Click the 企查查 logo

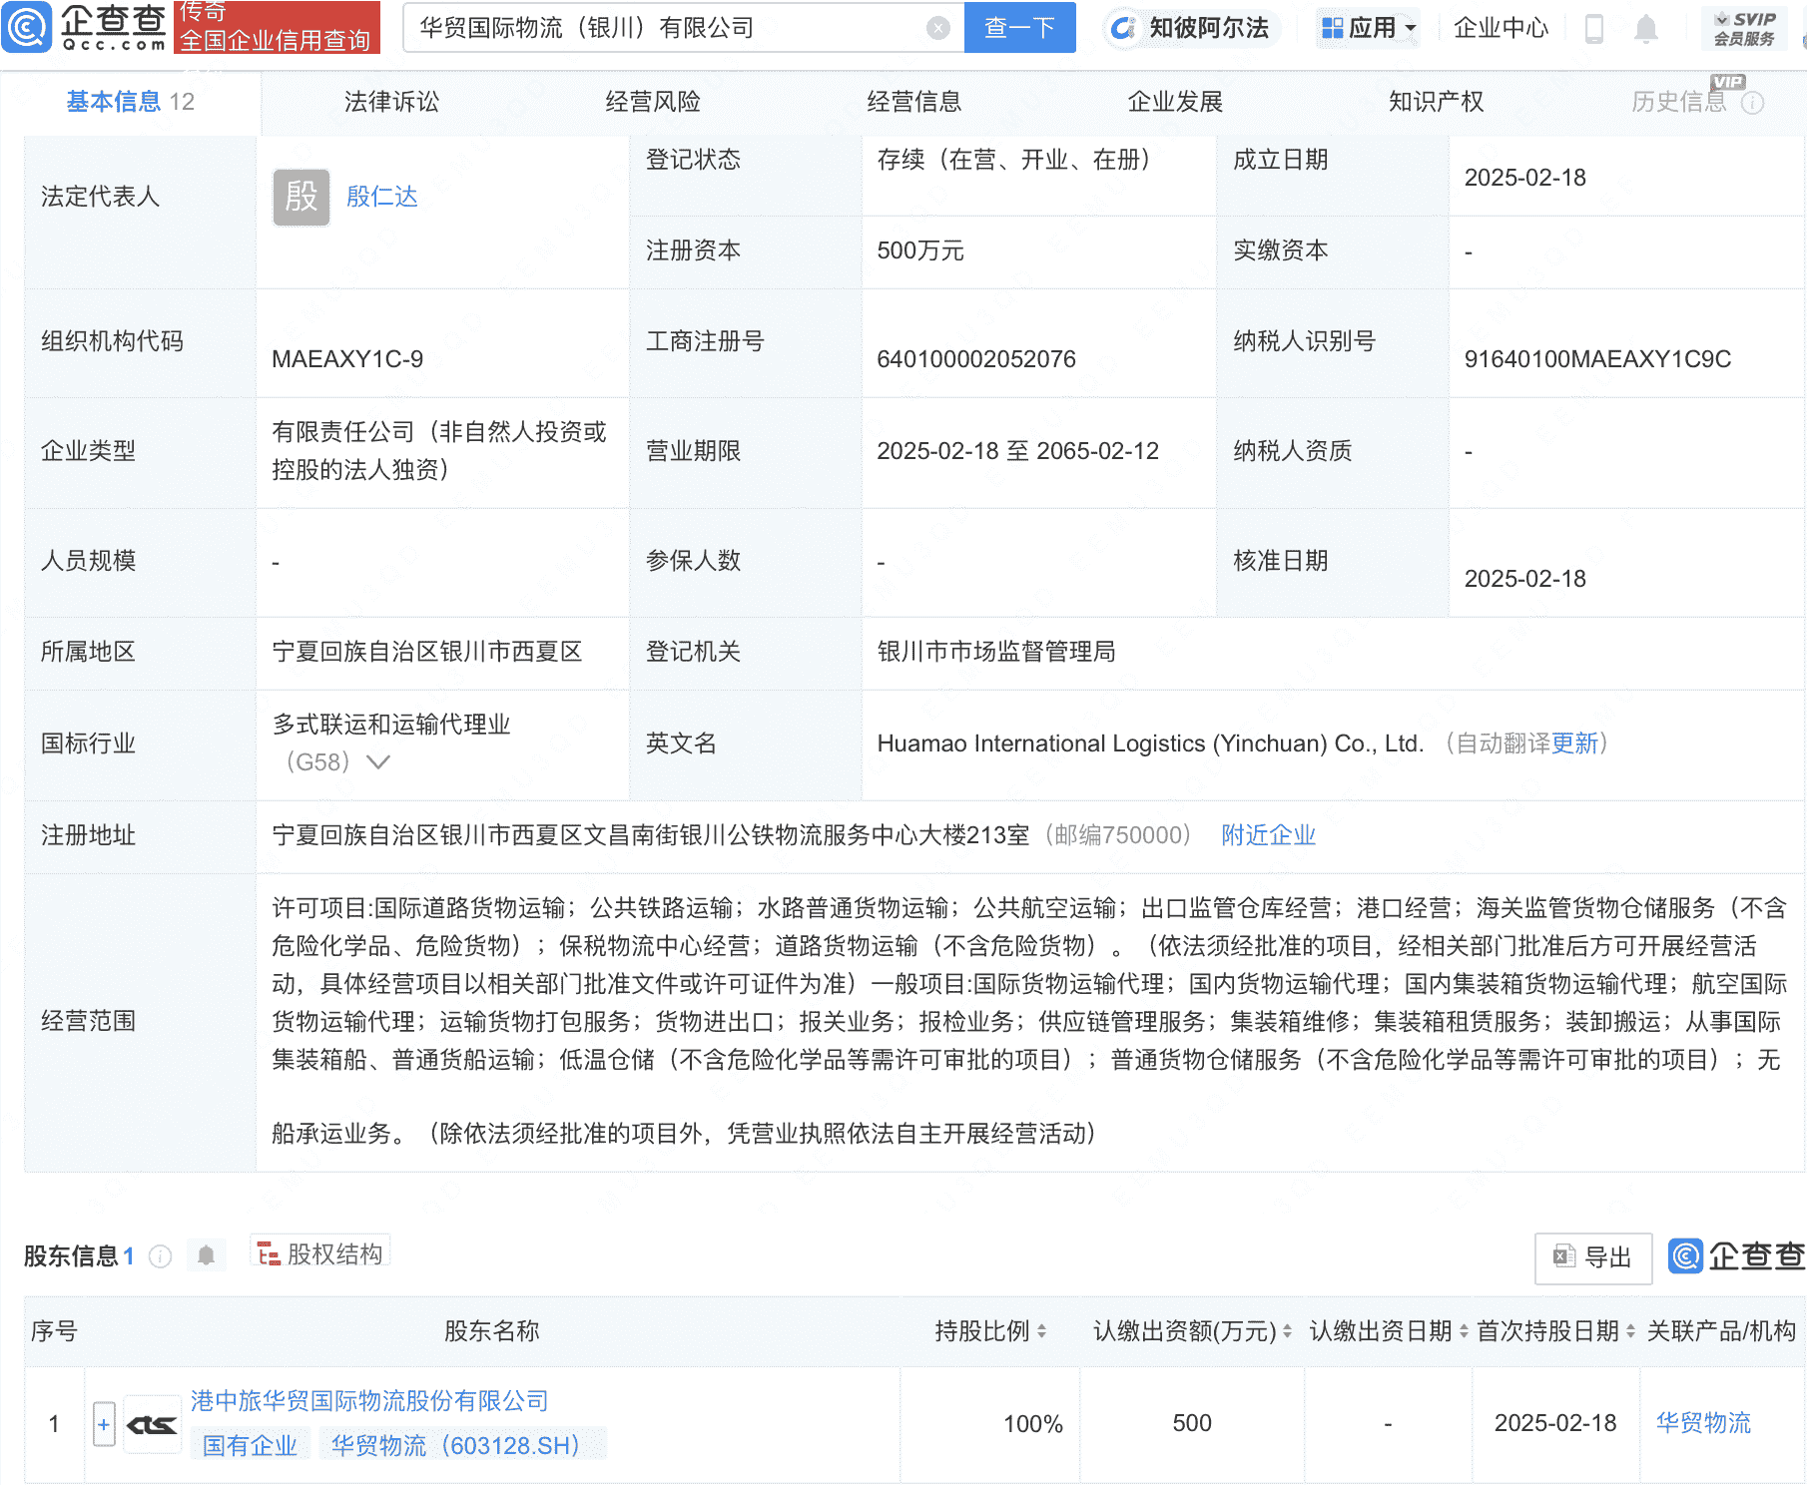tap(85, 27)
